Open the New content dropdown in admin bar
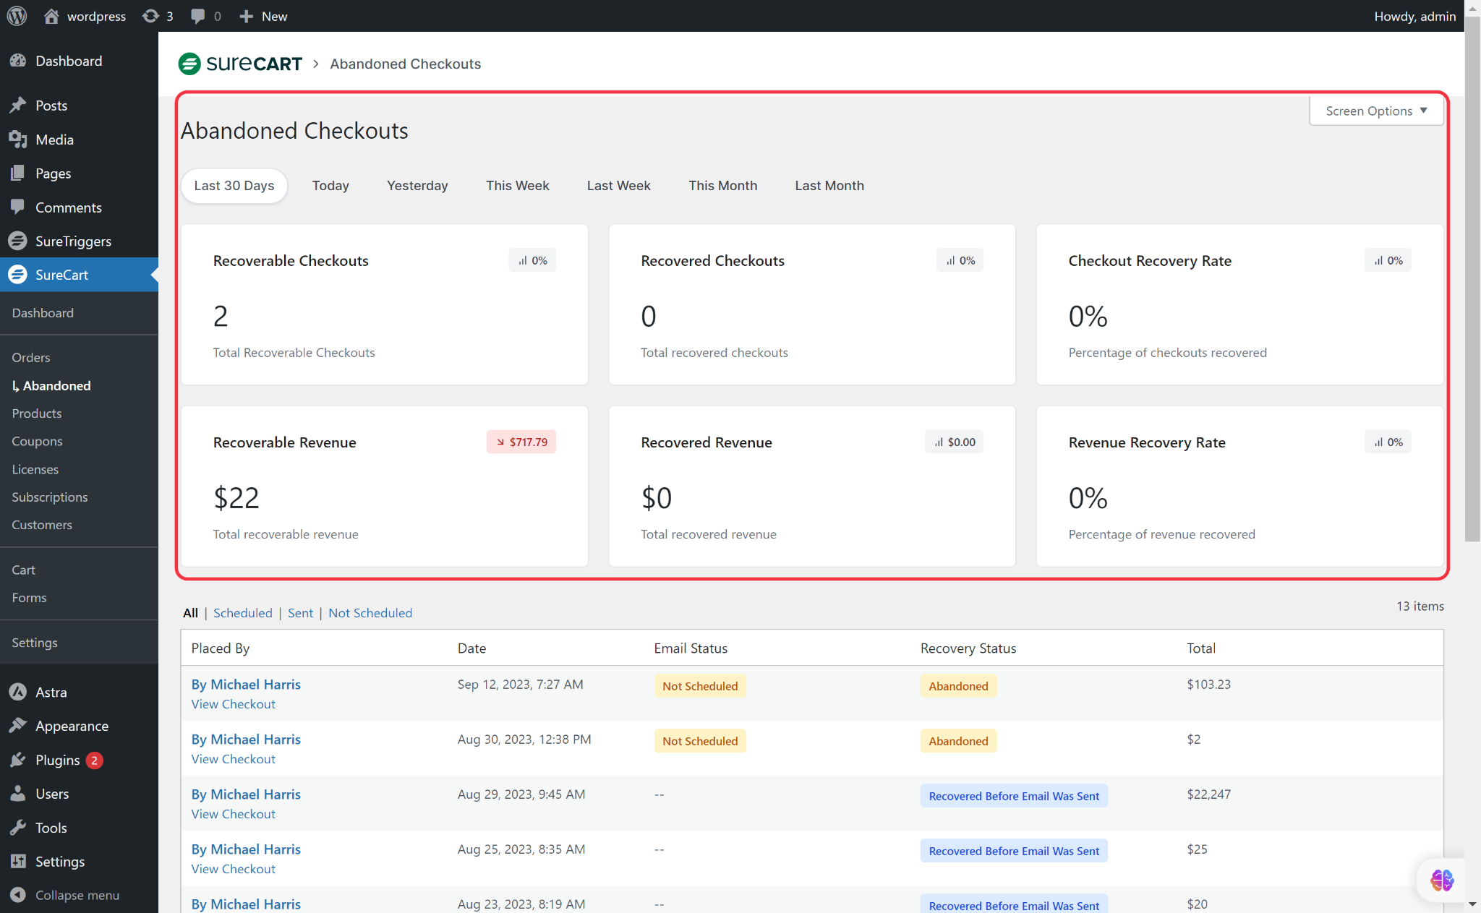Image resolution: width=1481 pixels, height=913 pixels. (263, 16)
